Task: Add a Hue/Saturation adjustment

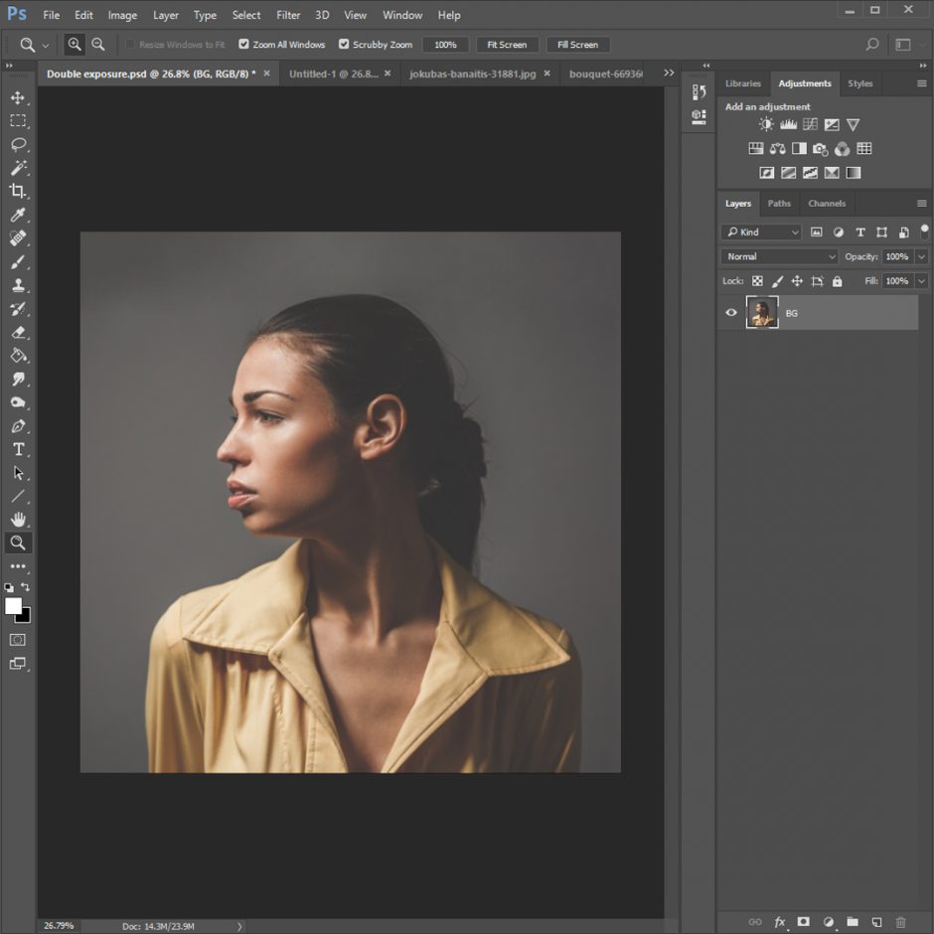Action: (756, 148)
